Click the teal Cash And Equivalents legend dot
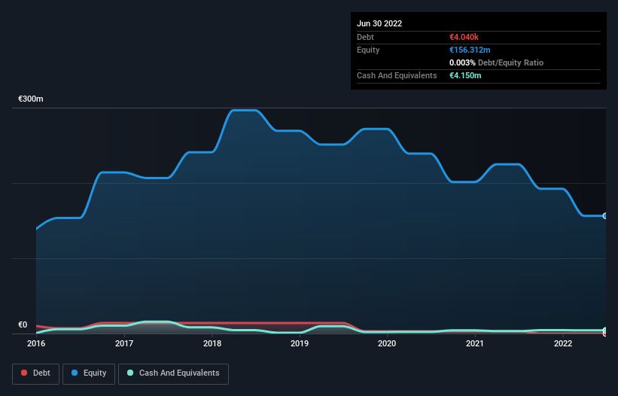618x396 pixels. [130, 373]
